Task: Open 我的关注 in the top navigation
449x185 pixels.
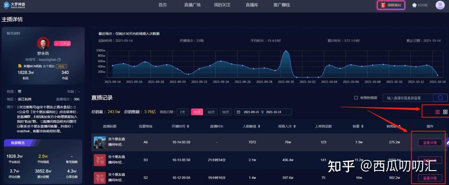Action: click(222, 5)
